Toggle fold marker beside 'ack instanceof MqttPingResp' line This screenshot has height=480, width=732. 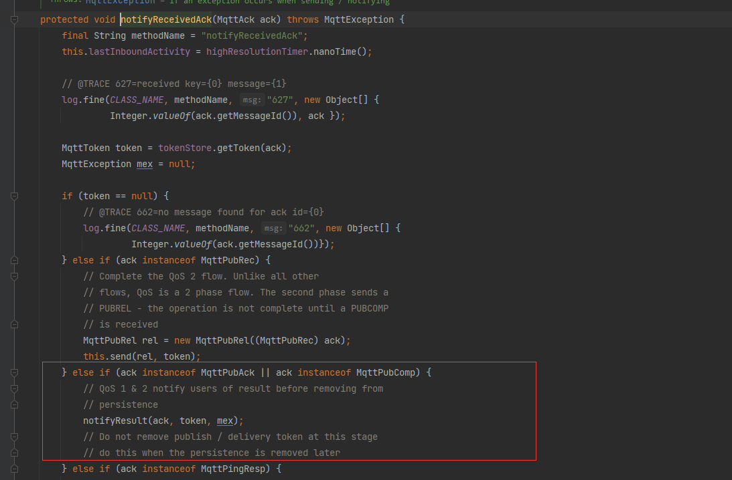click(15, 469)
